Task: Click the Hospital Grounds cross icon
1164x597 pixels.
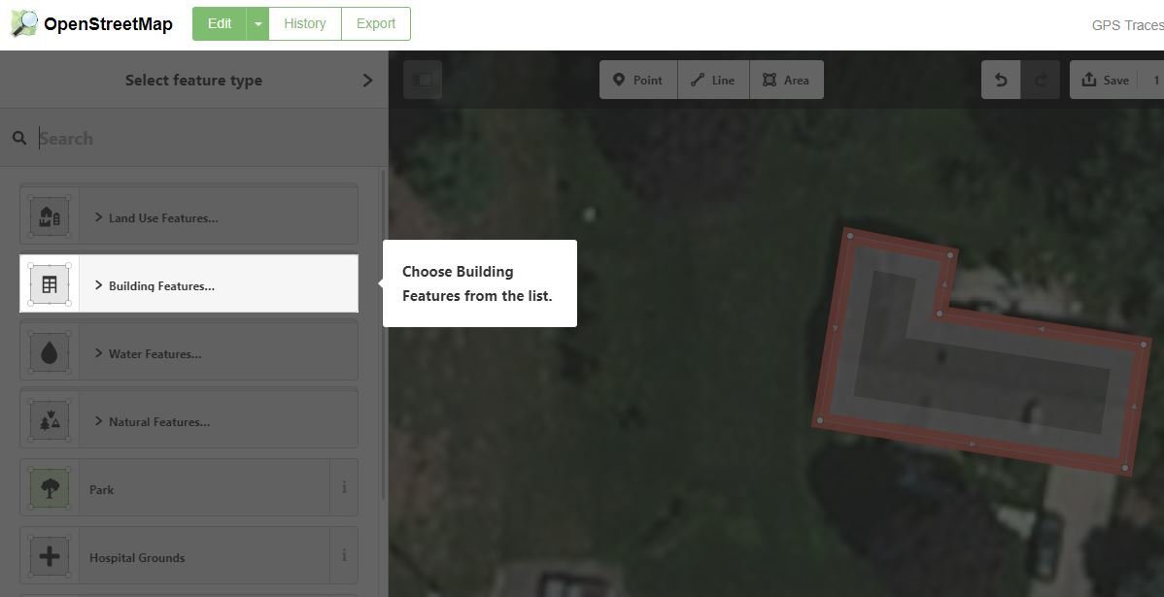Action: pyautogui.click(x=50, y=557)
